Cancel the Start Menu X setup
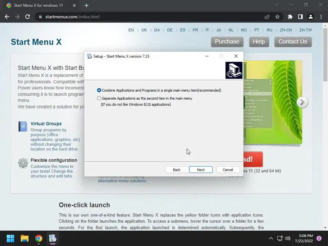328x246 pixels. pyautogui.click(x=228, y=170)
